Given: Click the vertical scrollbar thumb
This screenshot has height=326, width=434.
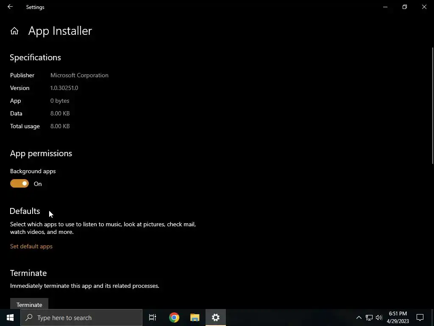Looking at the screenshot, I should [433, 106].
